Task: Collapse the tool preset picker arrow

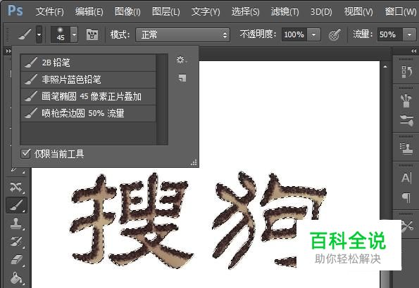Action: [39, 34]
